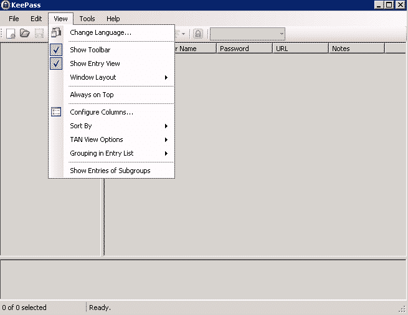The width and height of the screenshot is (408, 315).
Task: Click the Open database folder icon
Action: pyautogui.click(x=25, y=33)
